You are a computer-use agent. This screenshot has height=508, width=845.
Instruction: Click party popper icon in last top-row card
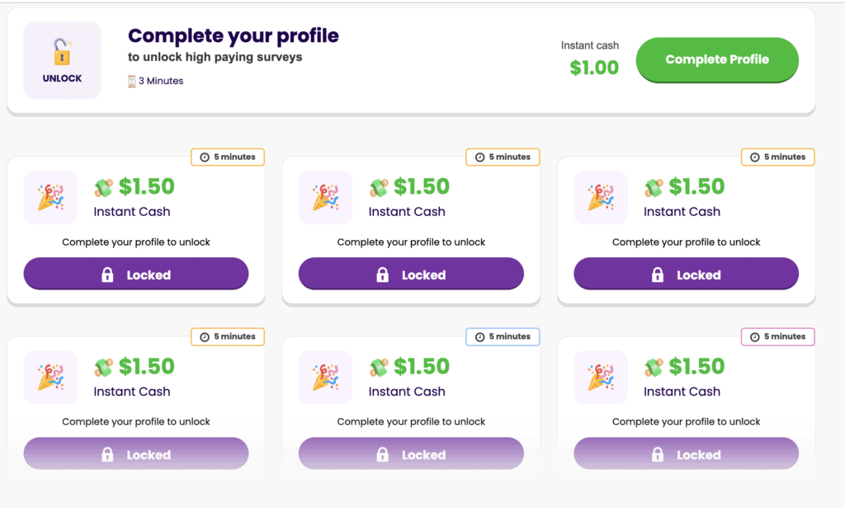(x=600, y=198)
